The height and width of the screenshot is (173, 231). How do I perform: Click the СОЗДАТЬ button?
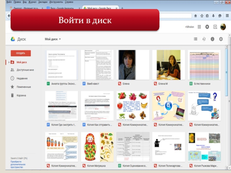coord(21,53)
